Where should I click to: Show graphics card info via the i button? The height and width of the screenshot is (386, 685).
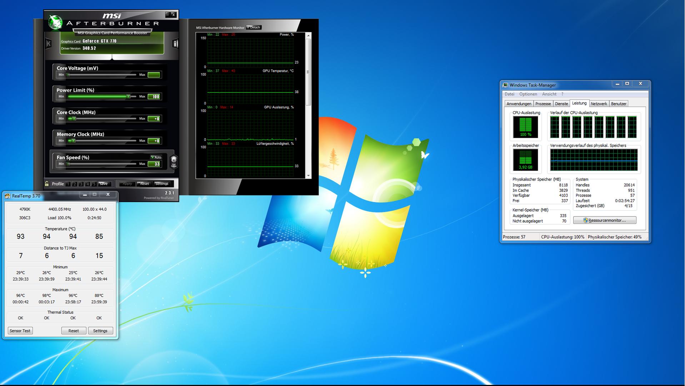(175, 44)
